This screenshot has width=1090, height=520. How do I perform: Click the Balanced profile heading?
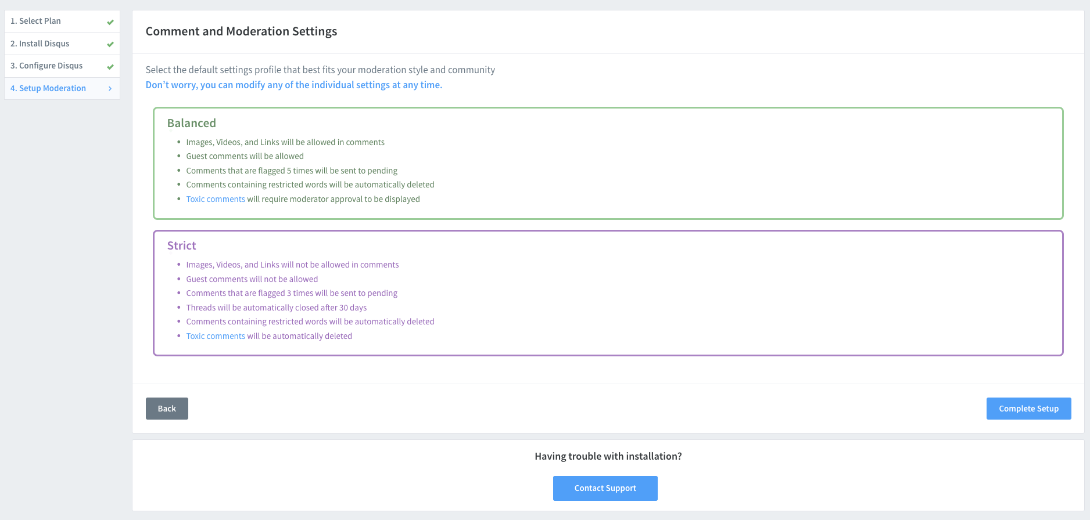click(x=192, y=123)
